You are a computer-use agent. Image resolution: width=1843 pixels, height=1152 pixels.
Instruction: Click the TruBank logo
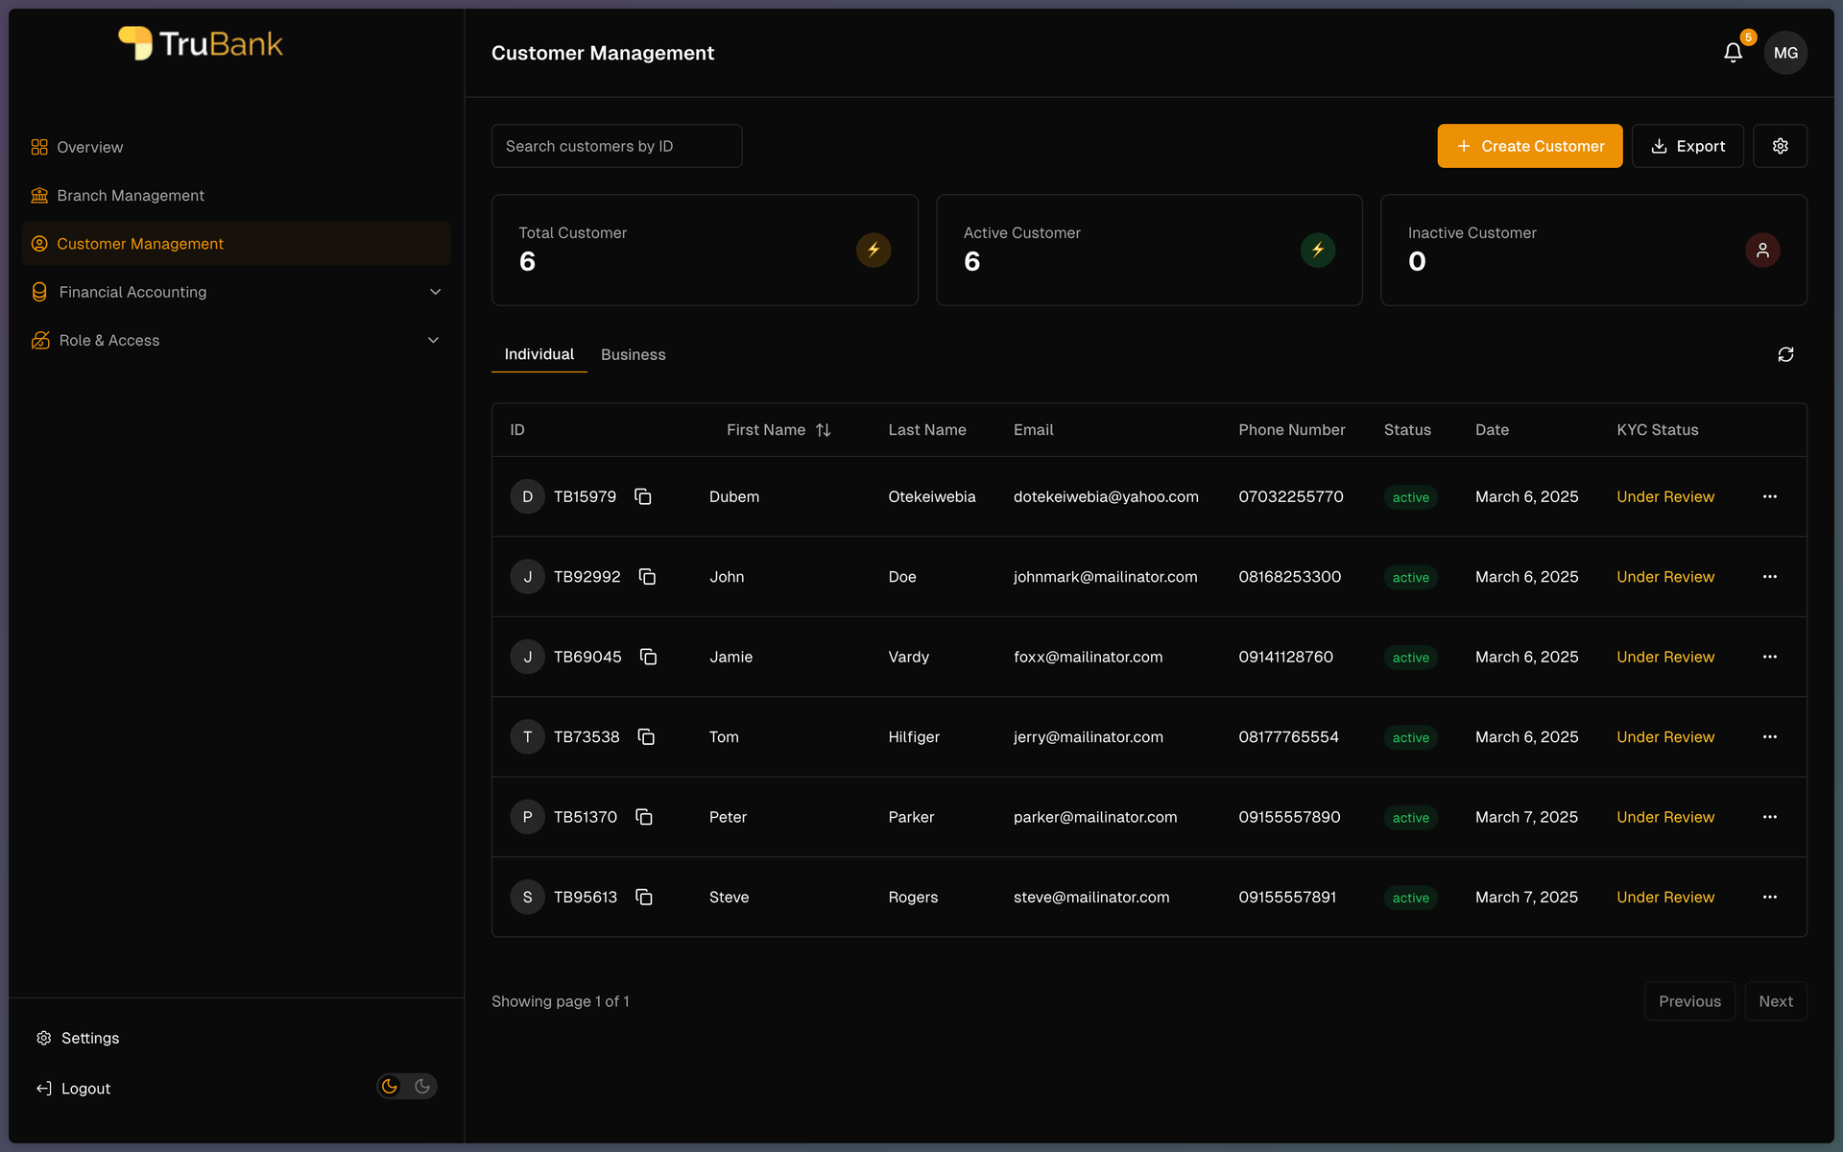point(200,42)
